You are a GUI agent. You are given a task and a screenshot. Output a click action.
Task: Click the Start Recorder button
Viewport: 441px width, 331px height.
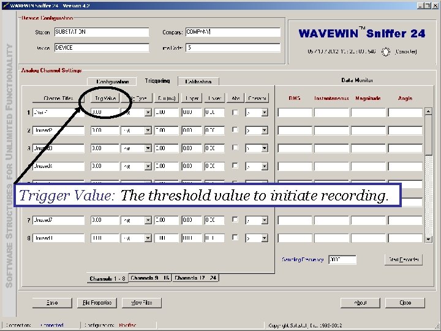point(404,259)
